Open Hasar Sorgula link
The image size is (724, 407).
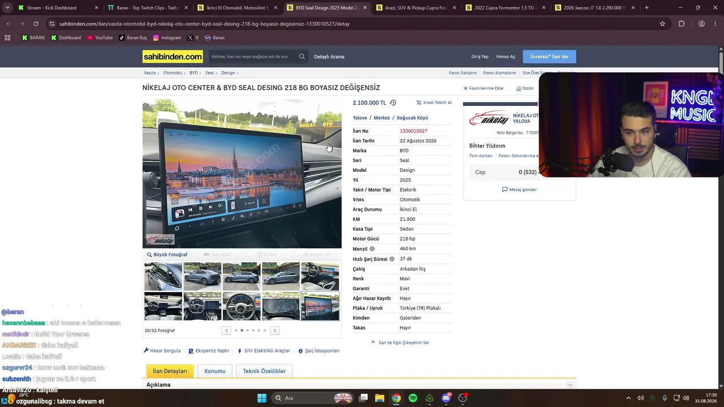(162, 351)
